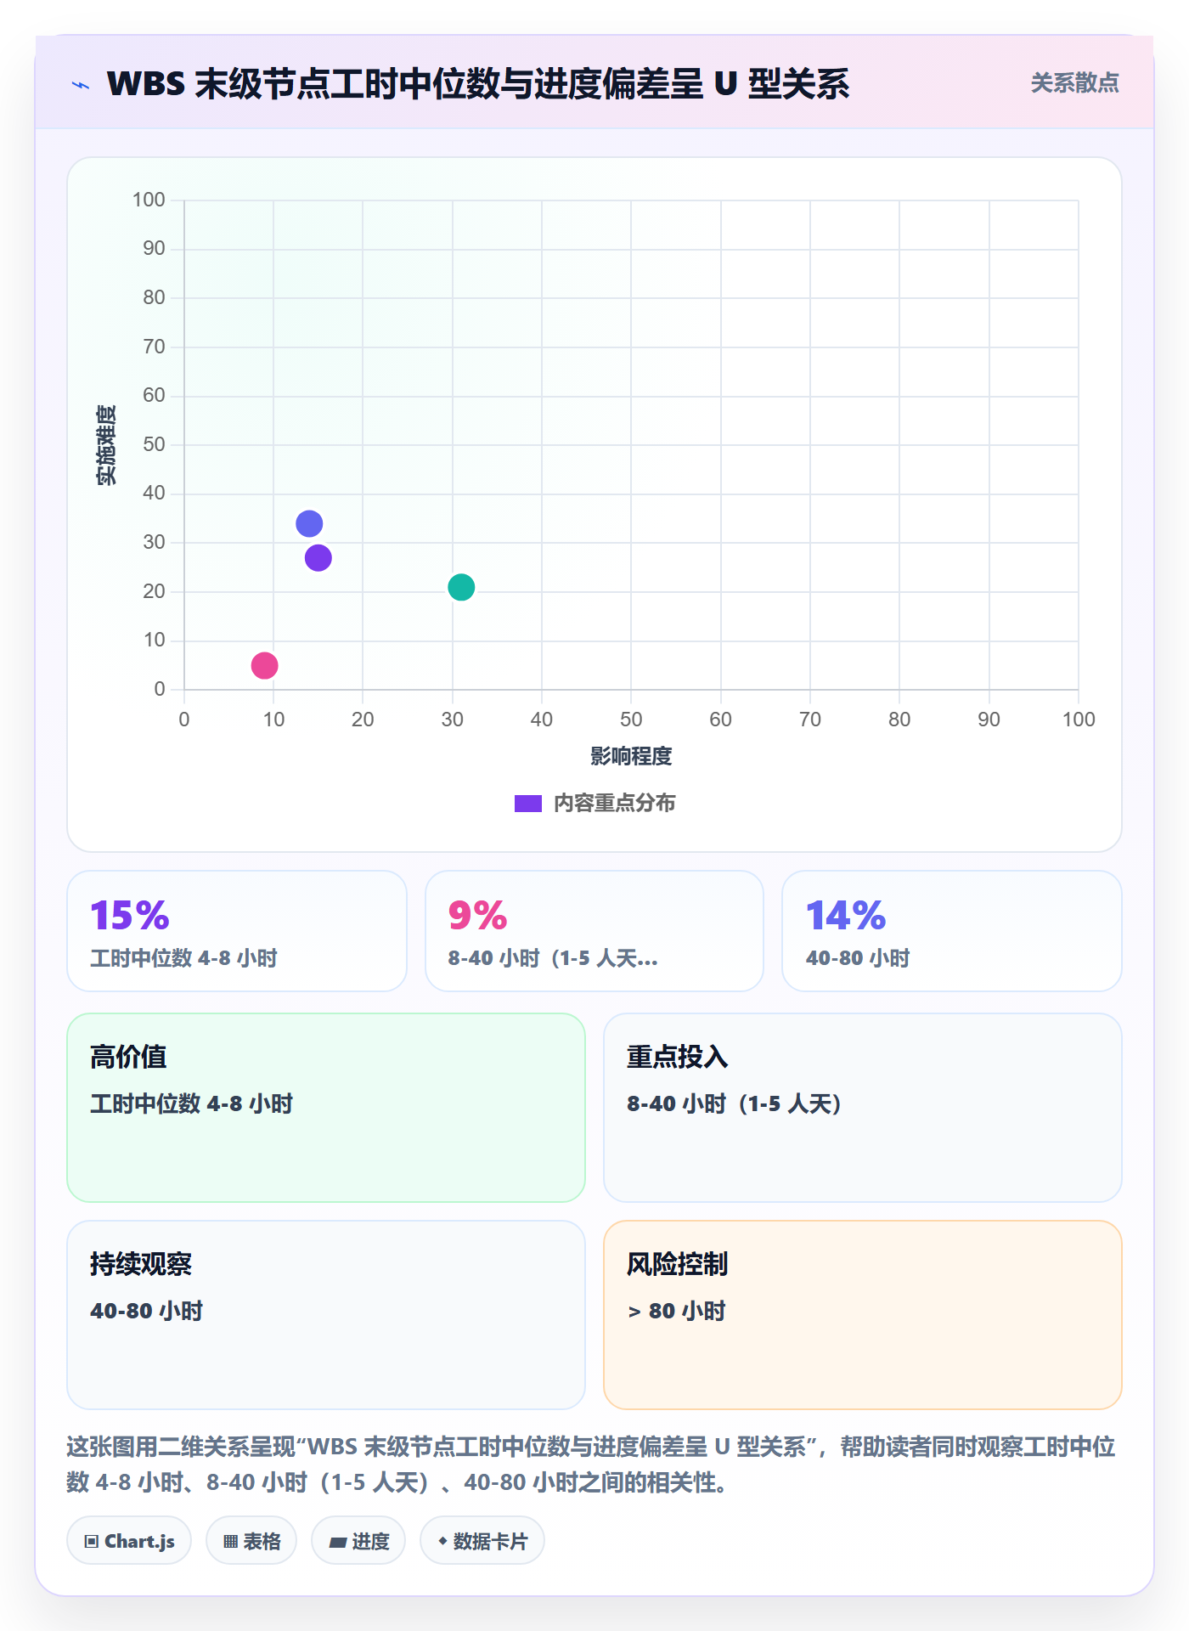Click the Chart.js chip square icon
Viewport: 1189px width, 1631px height.
click(x=92, y=1542)
